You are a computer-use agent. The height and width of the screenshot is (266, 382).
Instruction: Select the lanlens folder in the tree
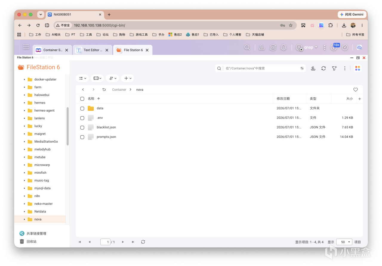[39, 118]
